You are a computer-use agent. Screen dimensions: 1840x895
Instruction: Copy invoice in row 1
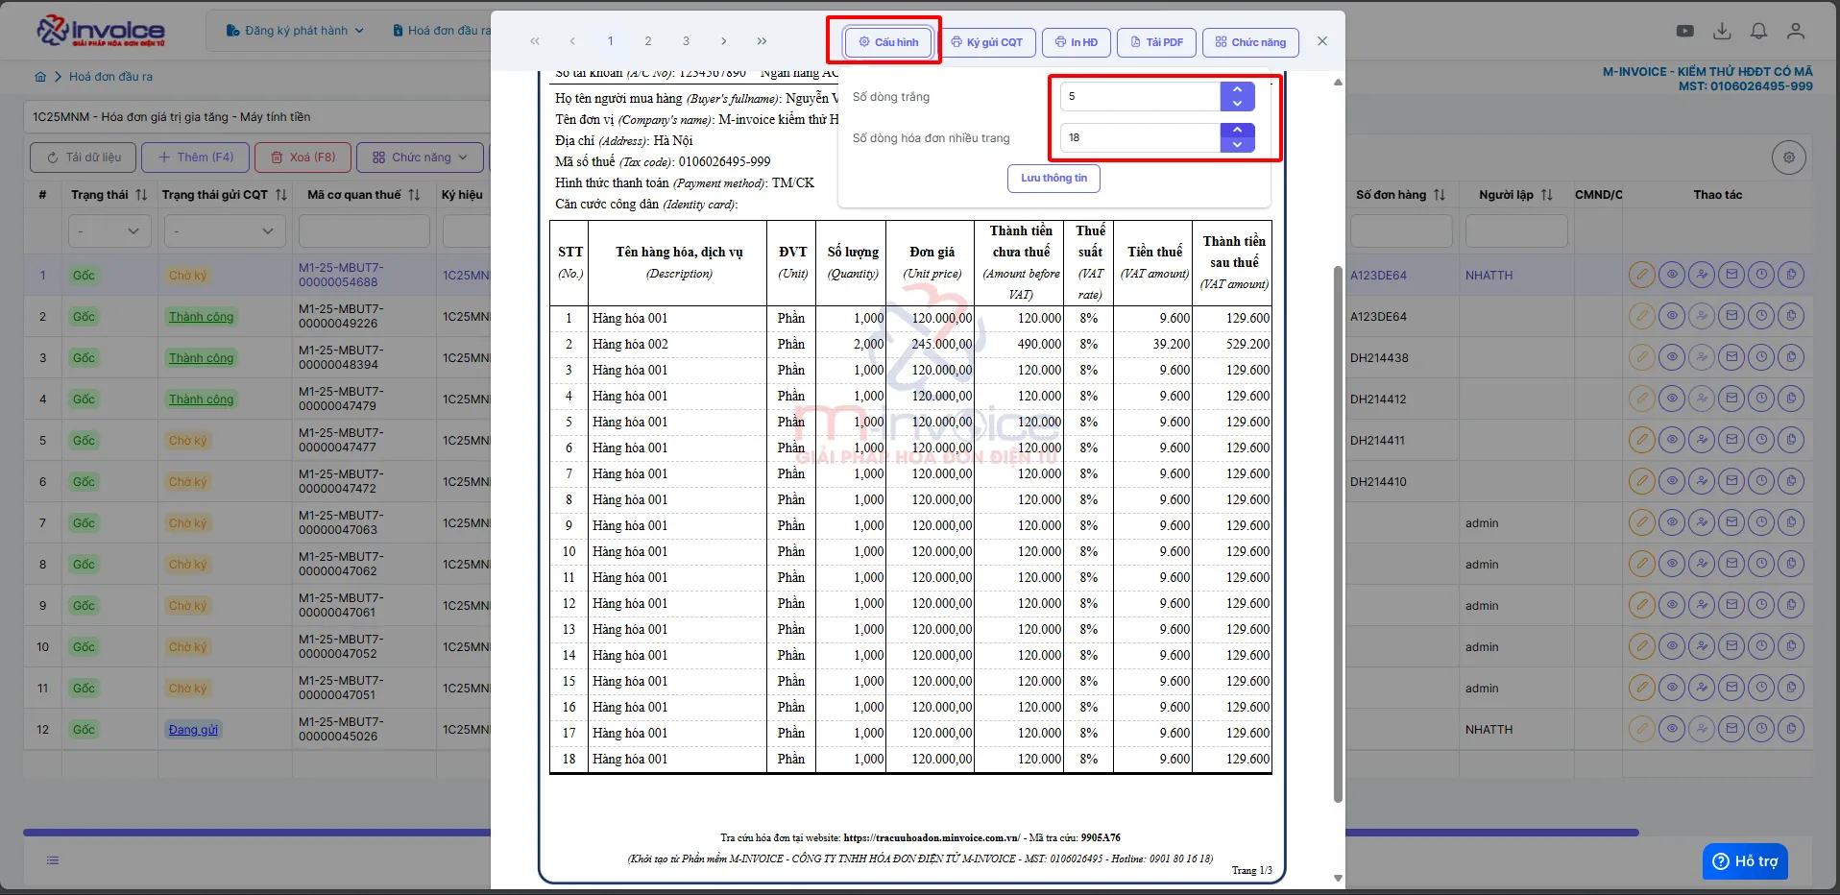(x=1791, y=275)
